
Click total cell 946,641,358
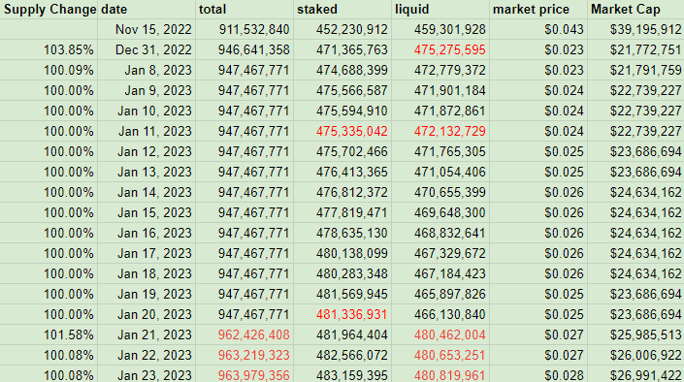tap(244, 49)
